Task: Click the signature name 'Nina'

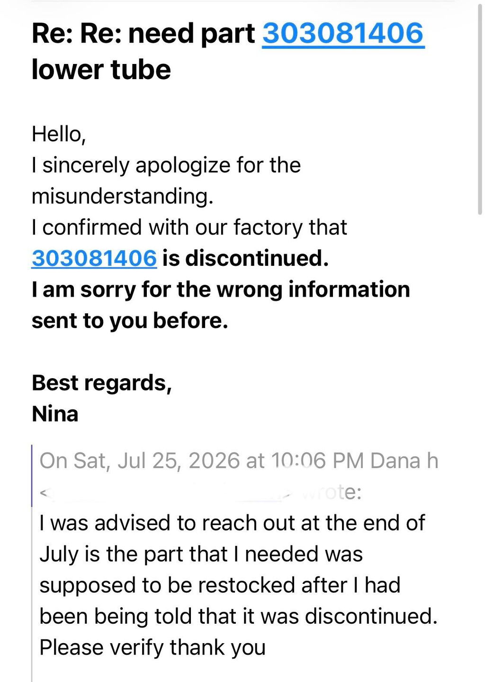Action: click(55, 414)
